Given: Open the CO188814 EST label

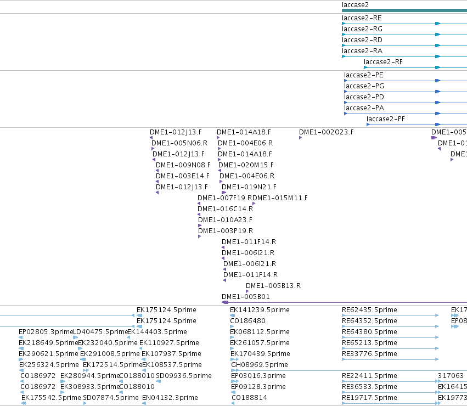Looking at the screenshot, I should [249, 398].
